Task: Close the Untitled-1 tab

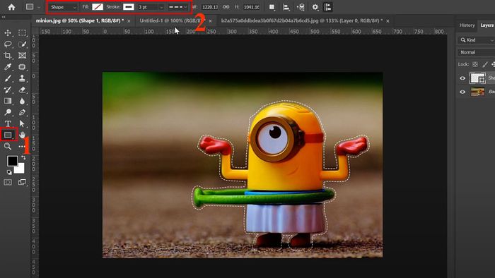Action: [210, 21]
